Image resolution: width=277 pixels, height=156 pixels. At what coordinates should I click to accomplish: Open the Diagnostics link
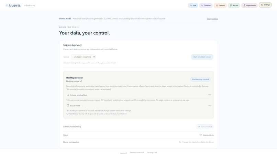coord(212,19)
